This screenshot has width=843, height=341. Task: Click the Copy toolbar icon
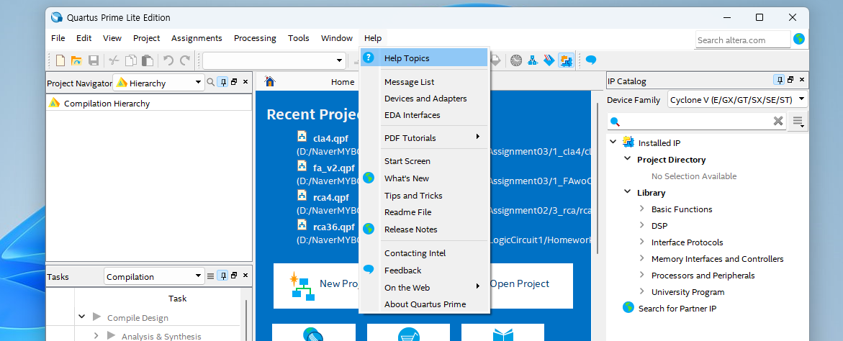130,60
